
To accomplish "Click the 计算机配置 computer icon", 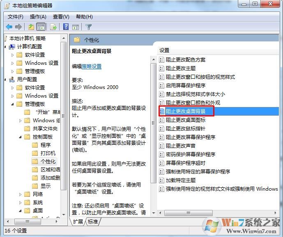I will pos(12,47).
